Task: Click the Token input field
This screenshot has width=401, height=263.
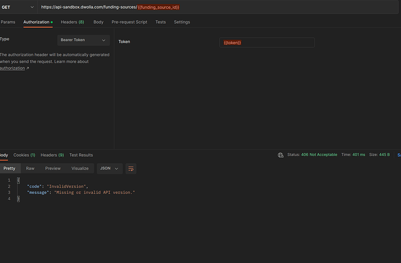Action: [267, 42]
